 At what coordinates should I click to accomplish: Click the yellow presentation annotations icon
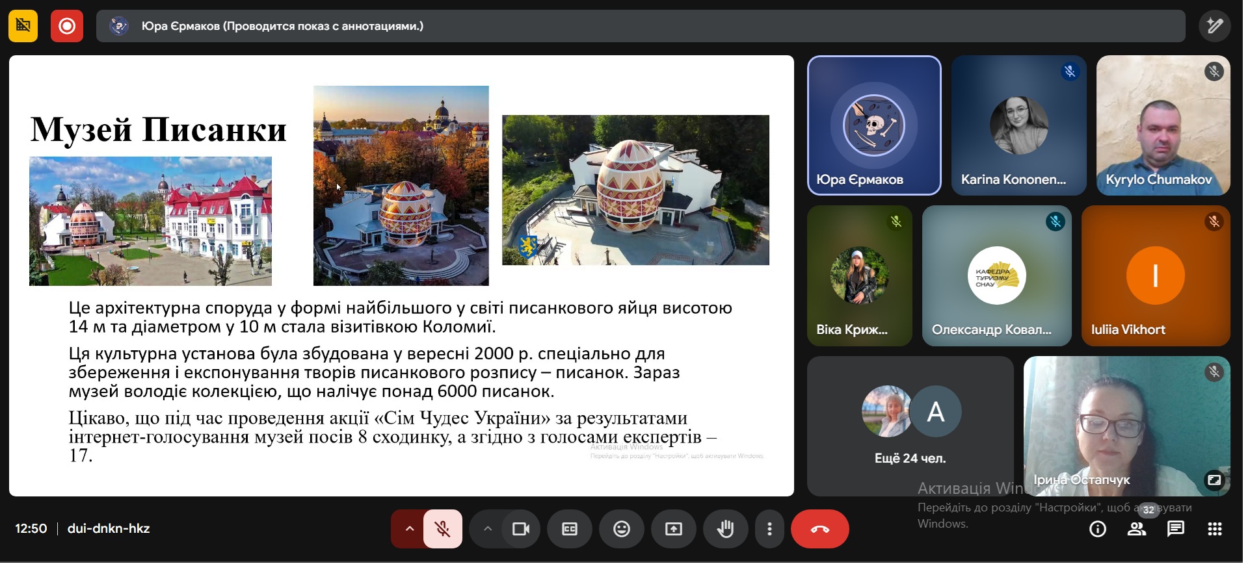click(23, 26)
